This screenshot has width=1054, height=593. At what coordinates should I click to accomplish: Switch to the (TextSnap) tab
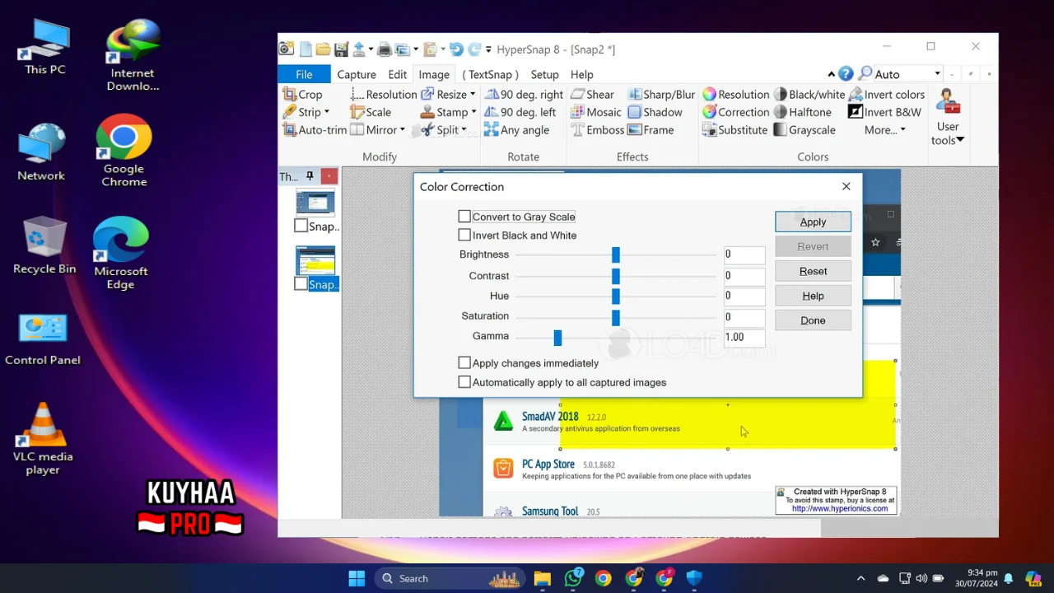click(490, 74)
